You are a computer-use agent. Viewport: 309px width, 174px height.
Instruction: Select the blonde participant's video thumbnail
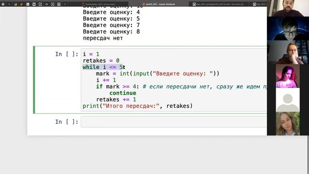pyautogui.click(x=288, y=124)
